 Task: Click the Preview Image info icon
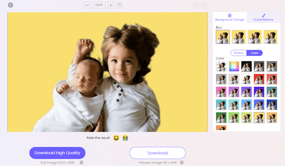point(181,162)
